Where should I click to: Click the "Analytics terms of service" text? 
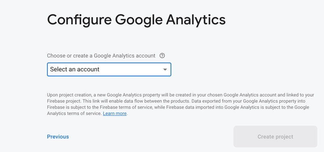click(74, 113)
